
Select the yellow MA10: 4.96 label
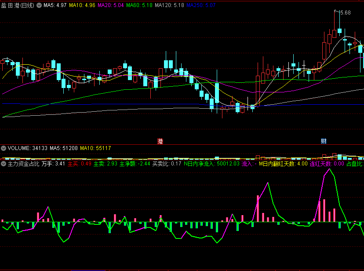point(82,5)
